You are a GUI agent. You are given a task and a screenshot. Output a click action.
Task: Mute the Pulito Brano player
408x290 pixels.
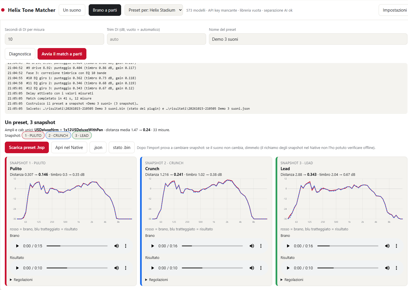117,246
